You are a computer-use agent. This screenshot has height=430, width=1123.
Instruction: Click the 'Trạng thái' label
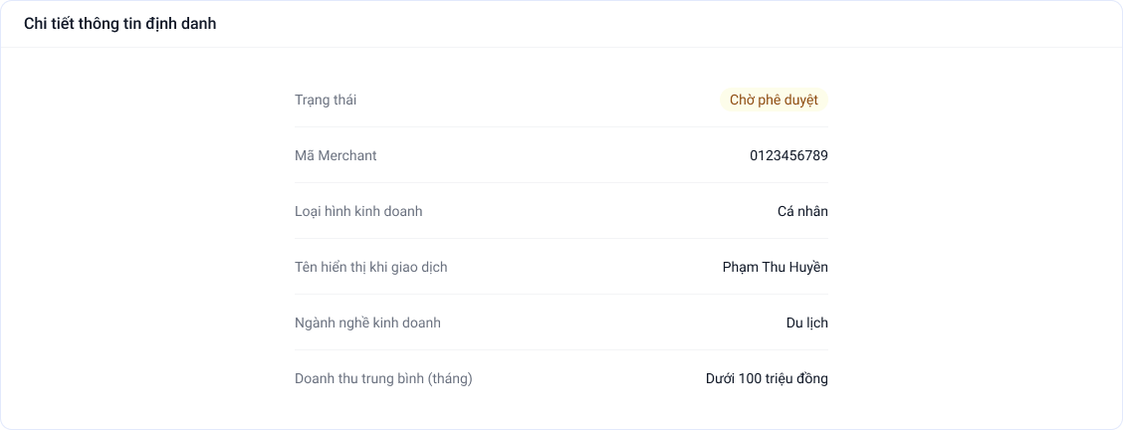tap(326, 101)
